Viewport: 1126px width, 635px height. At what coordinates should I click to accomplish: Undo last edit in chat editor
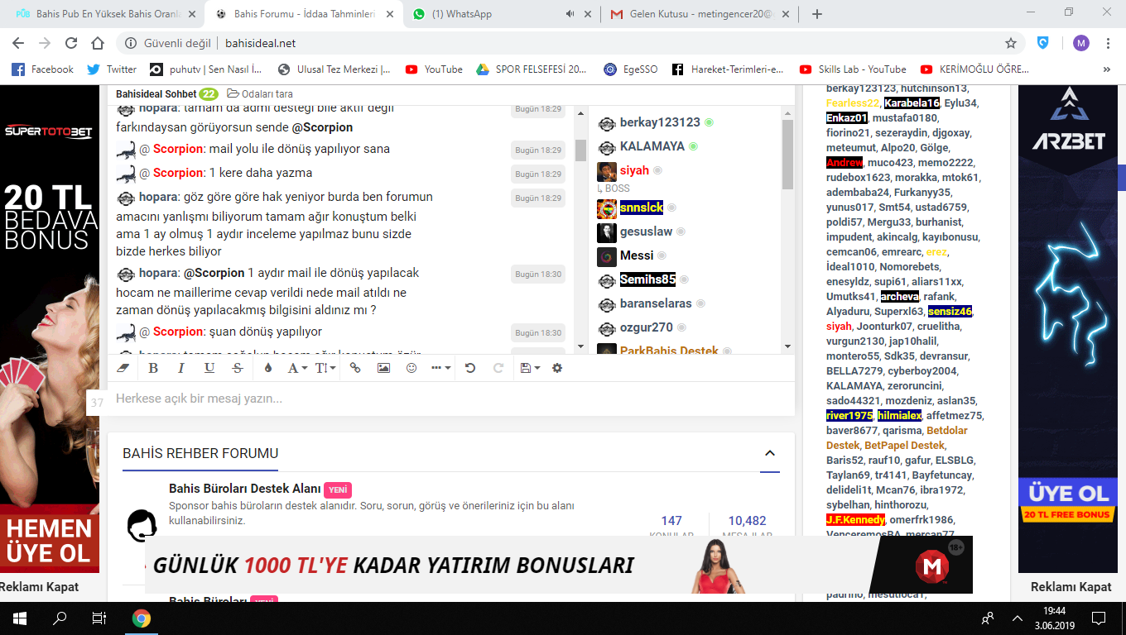pyautogui.click(x=470, y=368)
